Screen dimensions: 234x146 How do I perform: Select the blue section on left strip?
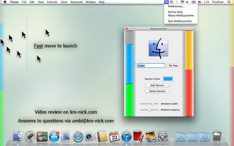click(129, 64)
